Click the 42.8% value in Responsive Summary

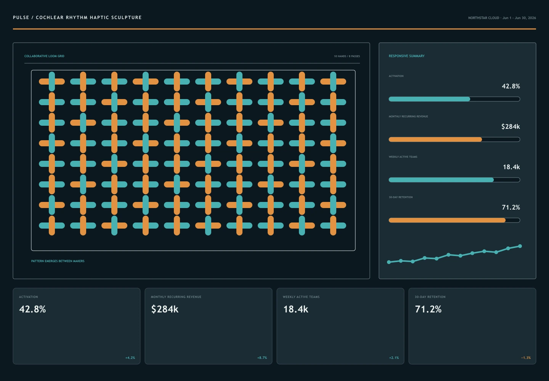(511, 86)
